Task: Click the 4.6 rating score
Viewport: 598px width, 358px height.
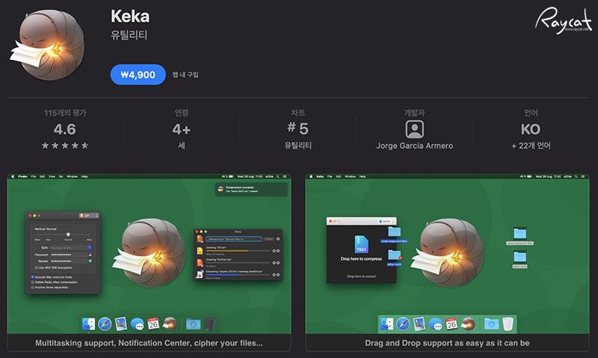Action: [x=65, y=129]
